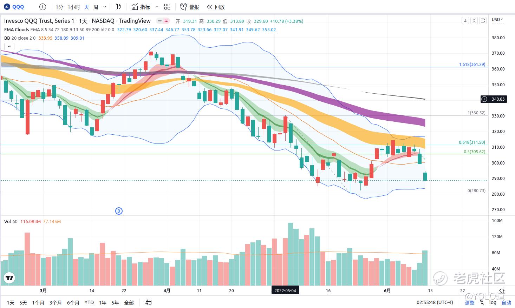Open the candlestick chart type selector
The image size is (515, 308).
[x=118, y=7]
